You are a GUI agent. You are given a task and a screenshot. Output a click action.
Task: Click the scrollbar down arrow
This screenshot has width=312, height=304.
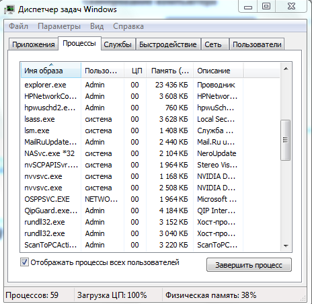(x=286, y=246)
